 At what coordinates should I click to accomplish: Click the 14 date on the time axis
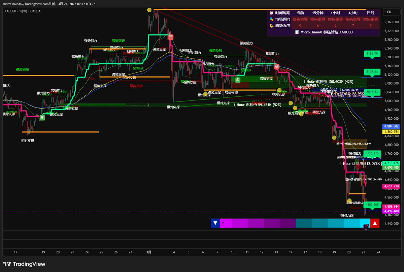click(291, 252)
